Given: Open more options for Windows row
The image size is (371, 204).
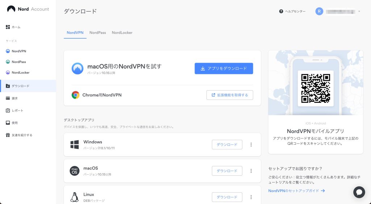Looking at the screenshot, I should click(x=251, y=145).
